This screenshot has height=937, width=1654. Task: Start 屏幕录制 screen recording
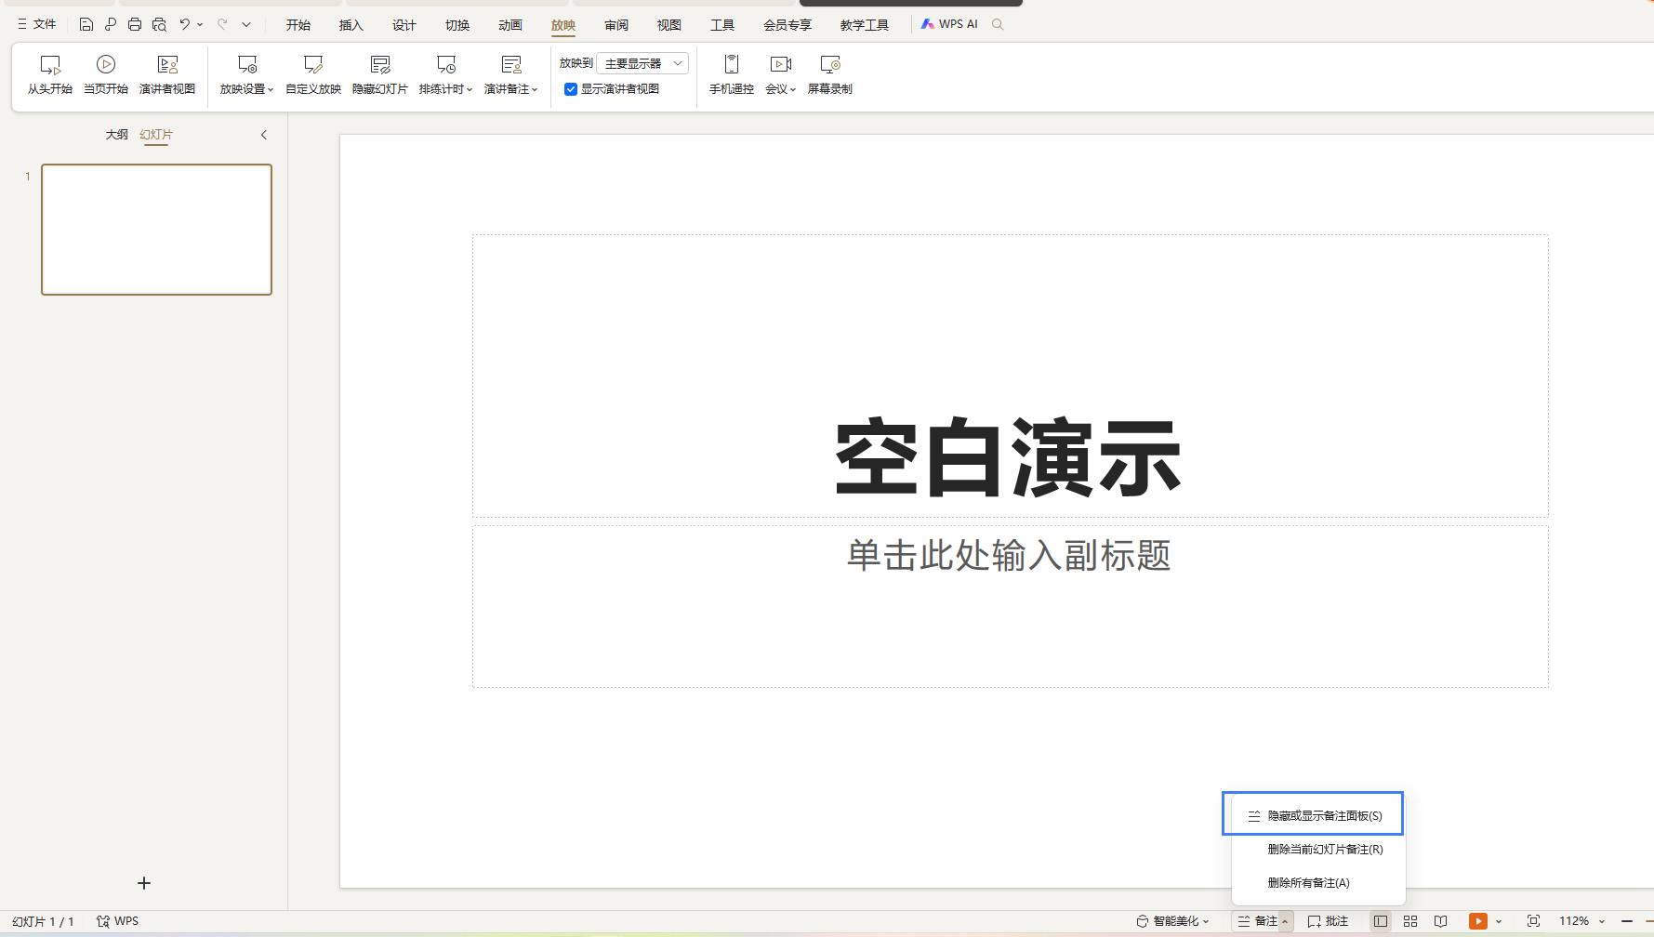coord(829,65)
